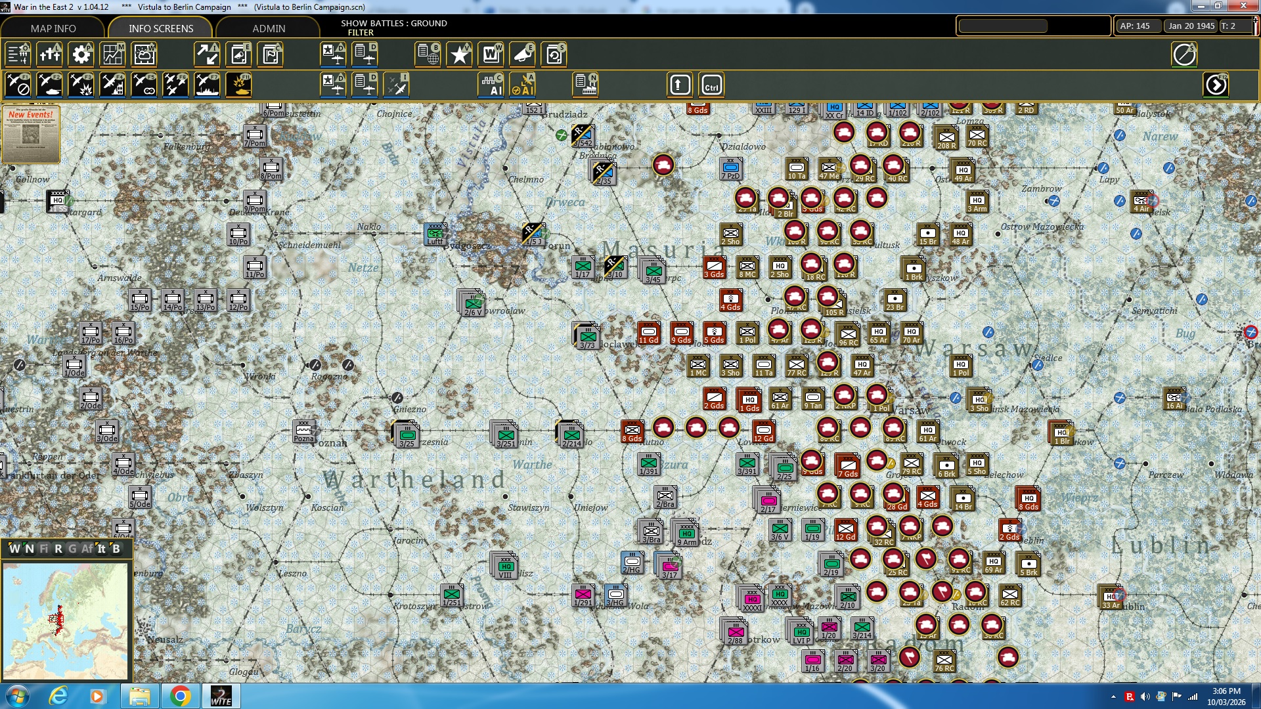Select the naval patrol air mode (F7)

pyautogui.click(x=208, y=85)
